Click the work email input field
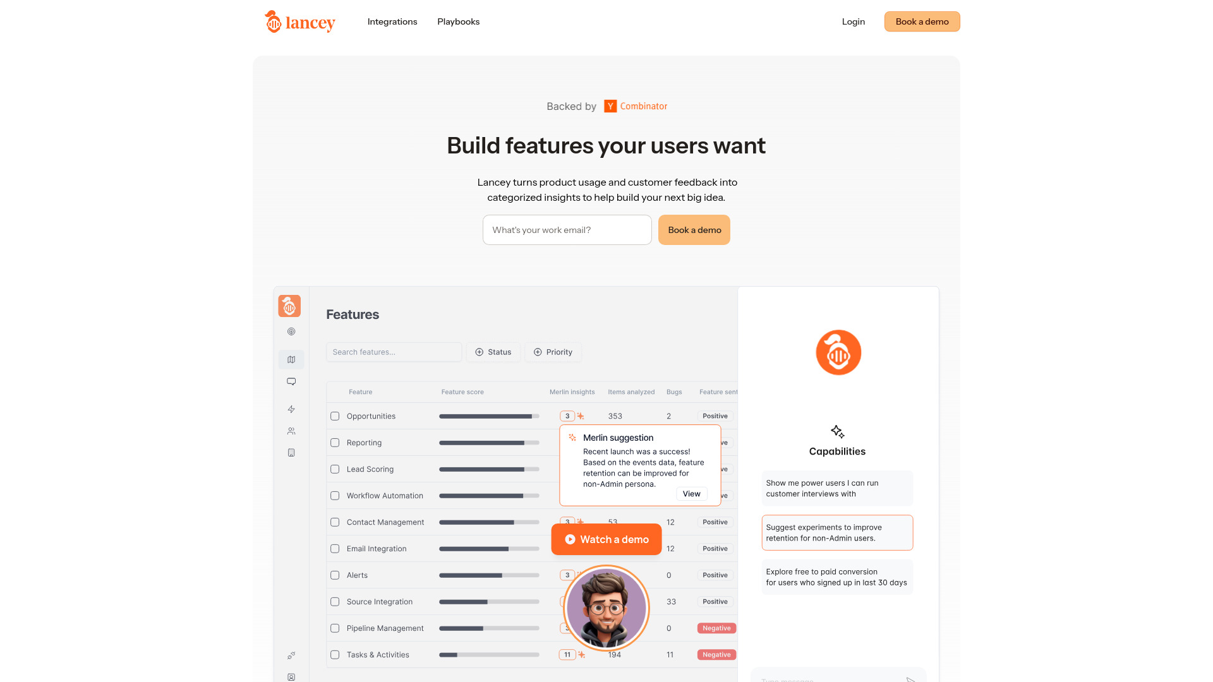This screenshot has height=682, width=1213. 567,230
